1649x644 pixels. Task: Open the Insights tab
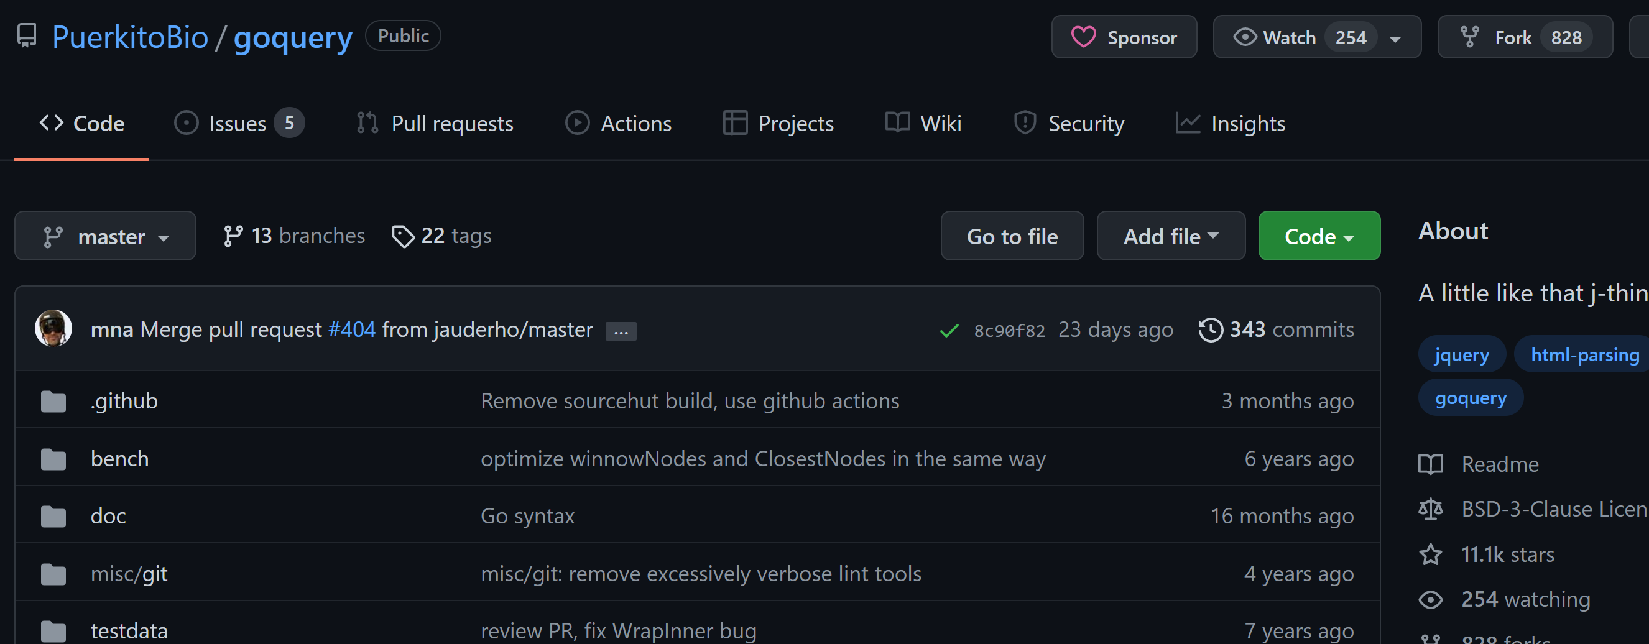coord(1231,124)
